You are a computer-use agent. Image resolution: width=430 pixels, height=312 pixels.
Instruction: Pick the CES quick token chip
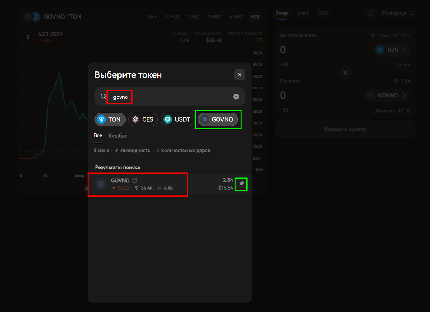click(x=143, y=119)
